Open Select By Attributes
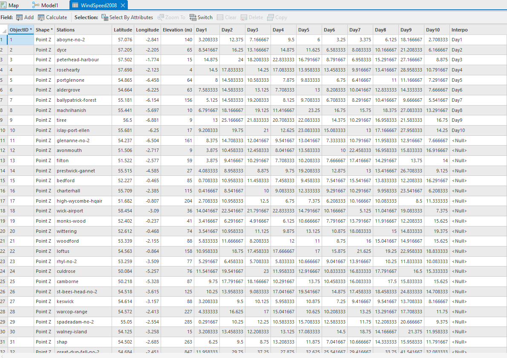This screenshot has width=507, height=358. click(127, 17)
